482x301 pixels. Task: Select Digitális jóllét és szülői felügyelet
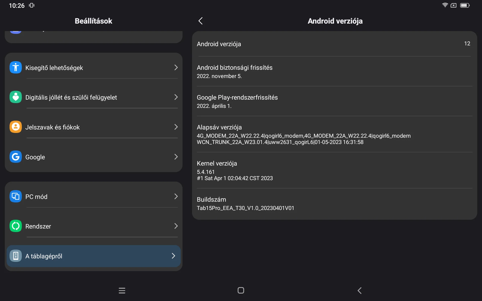71,97
